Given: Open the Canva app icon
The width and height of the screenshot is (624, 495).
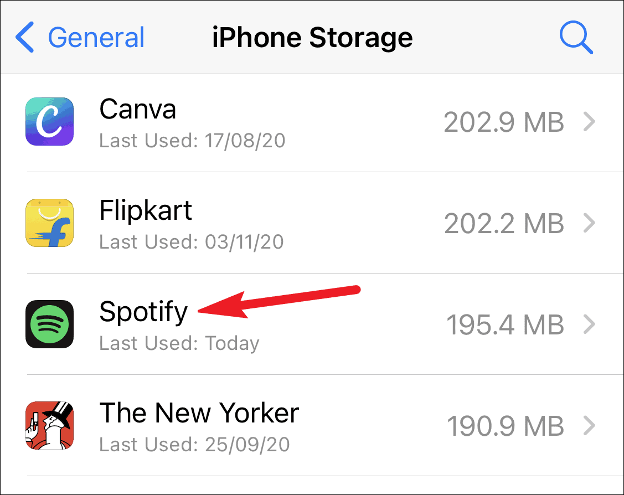Looking at the screenshot, I should [50, 121].
